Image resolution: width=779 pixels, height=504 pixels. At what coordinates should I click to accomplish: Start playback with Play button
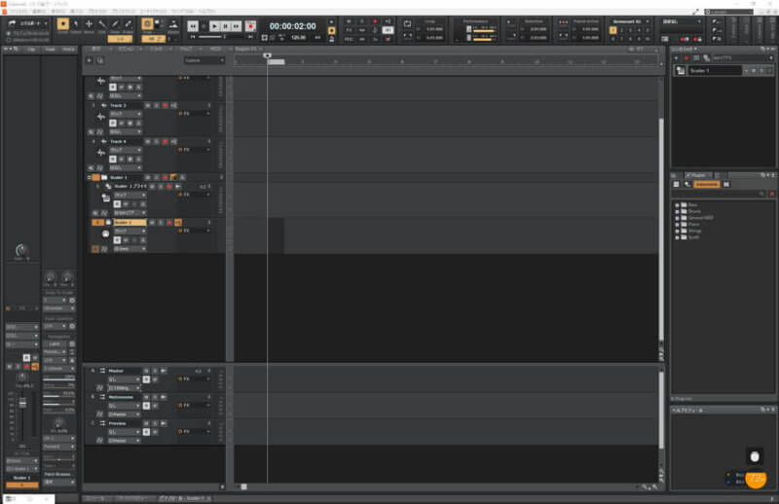(x=214, y=26)
